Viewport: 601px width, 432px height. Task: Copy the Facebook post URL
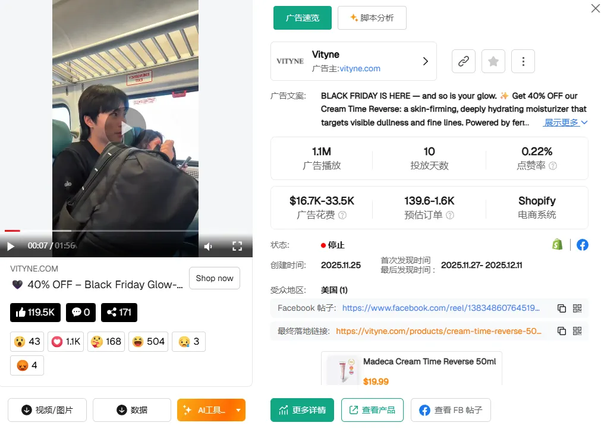[561, 308]
